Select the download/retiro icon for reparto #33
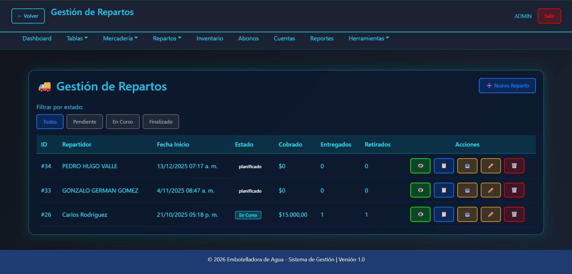Screen dimensions: 572x274 [x=467, y=190]
